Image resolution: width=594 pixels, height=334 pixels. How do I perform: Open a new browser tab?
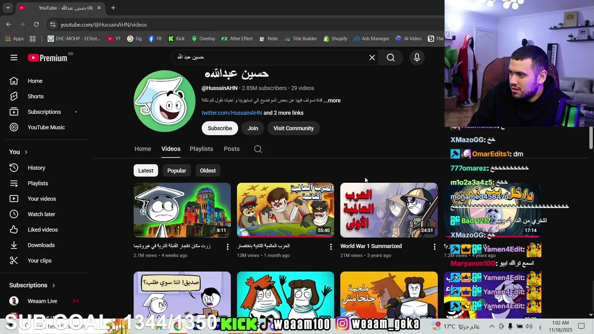[113, 8]
